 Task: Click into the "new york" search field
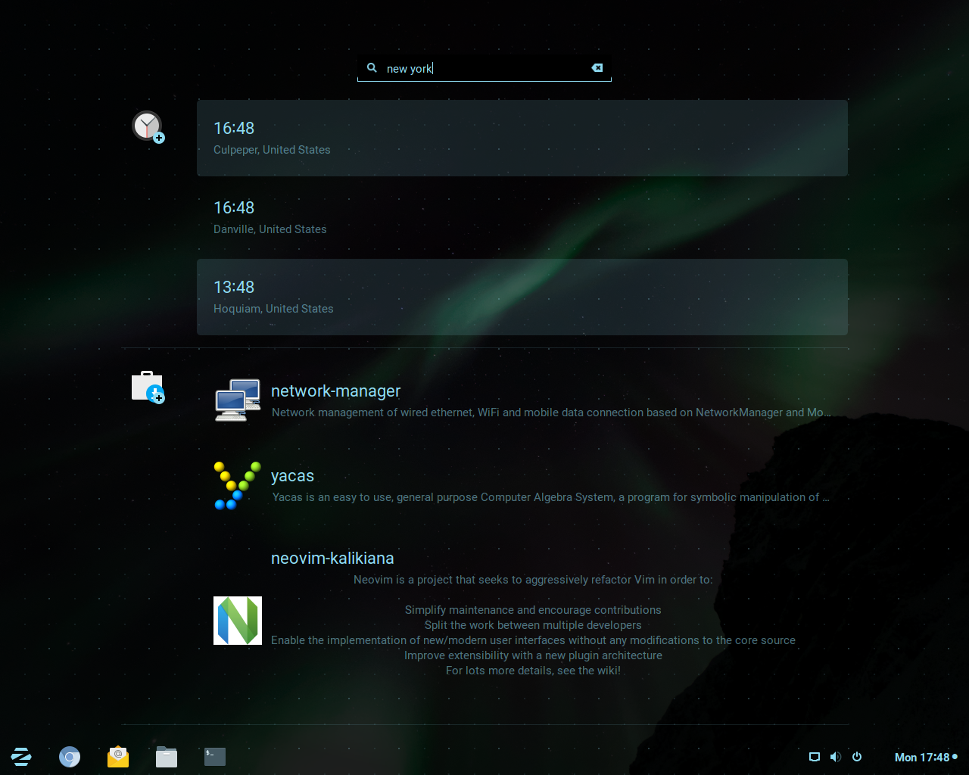[x=484, y=68]
